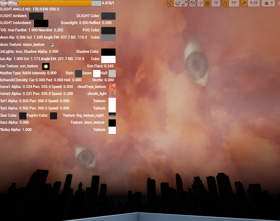Open the scale snap 0.25 dropdown

point(254,3)
